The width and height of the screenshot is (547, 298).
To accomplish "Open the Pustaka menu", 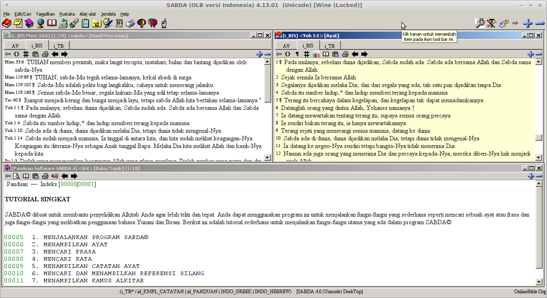I will (67, 14).
